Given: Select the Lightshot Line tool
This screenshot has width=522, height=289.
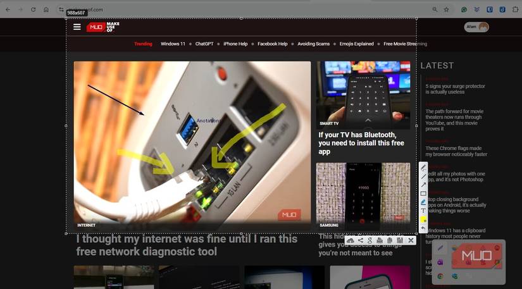Looking at the screenshot, I should point(423,176).
